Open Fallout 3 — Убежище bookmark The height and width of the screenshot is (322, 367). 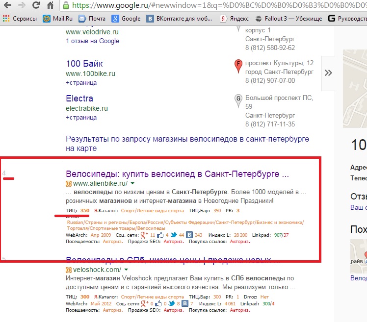point(288,19)
